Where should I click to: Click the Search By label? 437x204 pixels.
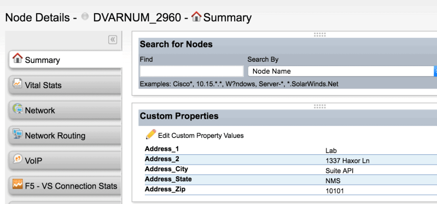(x=263, y=60)
